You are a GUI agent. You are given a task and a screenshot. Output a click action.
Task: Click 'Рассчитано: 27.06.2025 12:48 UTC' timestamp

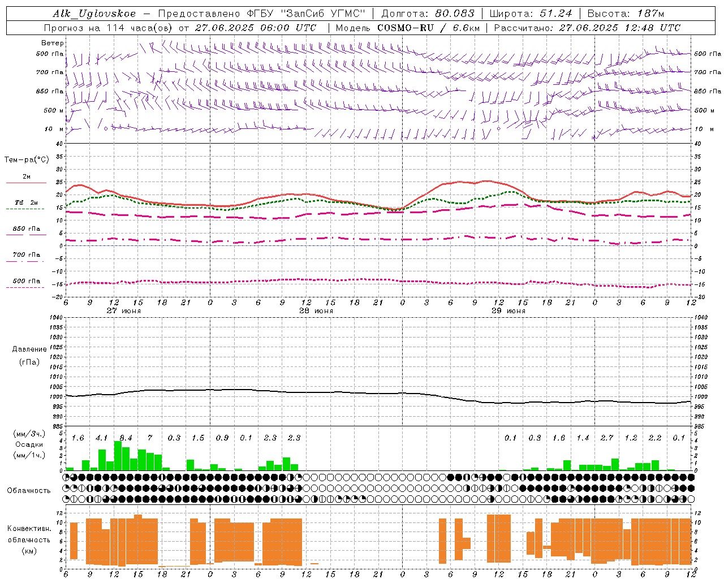tap(587, 28)
